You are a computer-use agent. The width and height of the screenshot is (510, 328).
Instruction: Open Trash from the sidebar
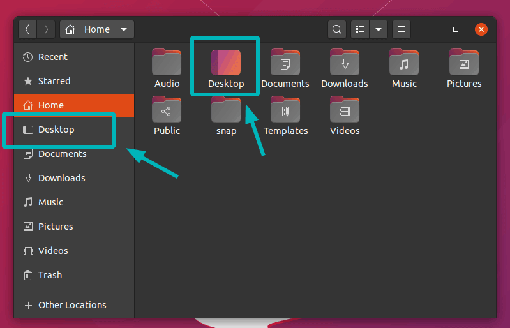[x=50, y=275]
